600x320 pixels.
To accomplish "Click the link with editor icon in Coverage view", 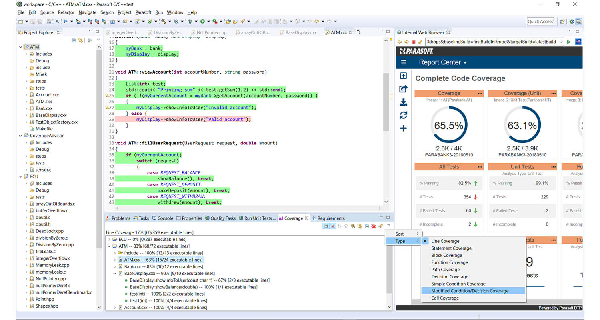I will click(x=360, y=226).
